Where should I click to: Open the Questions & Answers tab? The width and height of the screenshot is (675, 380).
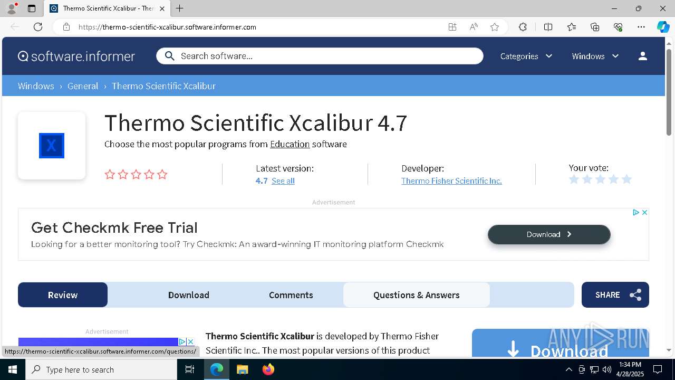tap(417, 294)
